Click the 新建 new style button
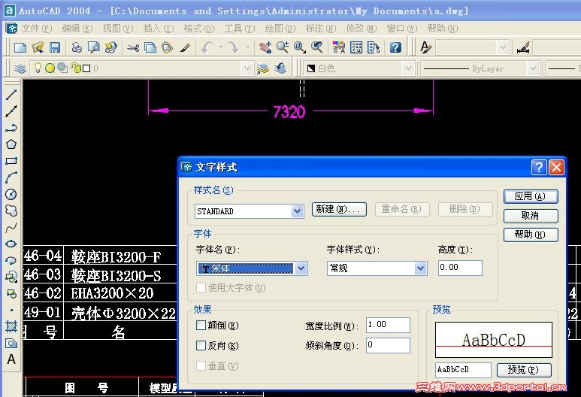The image size is (581, 397). (339, 209)
